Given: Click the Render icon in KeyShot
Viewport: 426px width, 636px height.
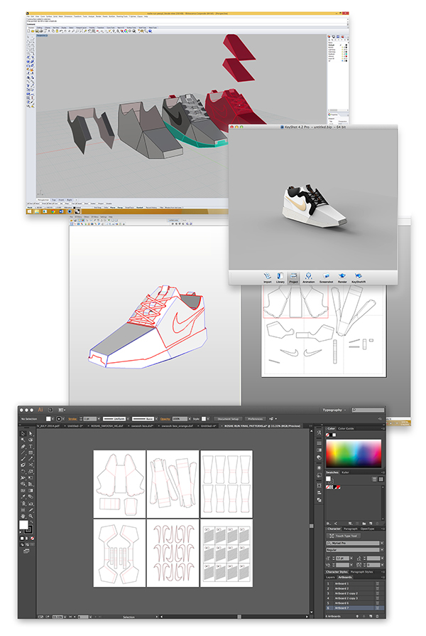Looking at the screenshot, I should (x=342, y=276).
